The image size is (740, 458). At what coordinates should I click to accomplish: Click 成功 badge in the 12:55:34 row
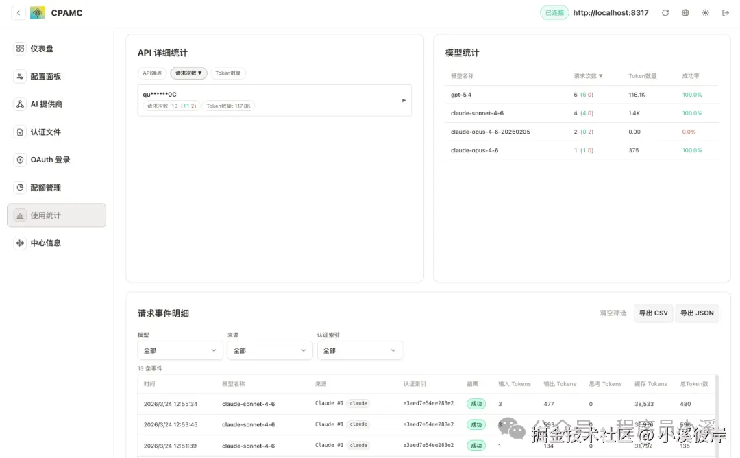pyautogui.click(x=476, y=404)
